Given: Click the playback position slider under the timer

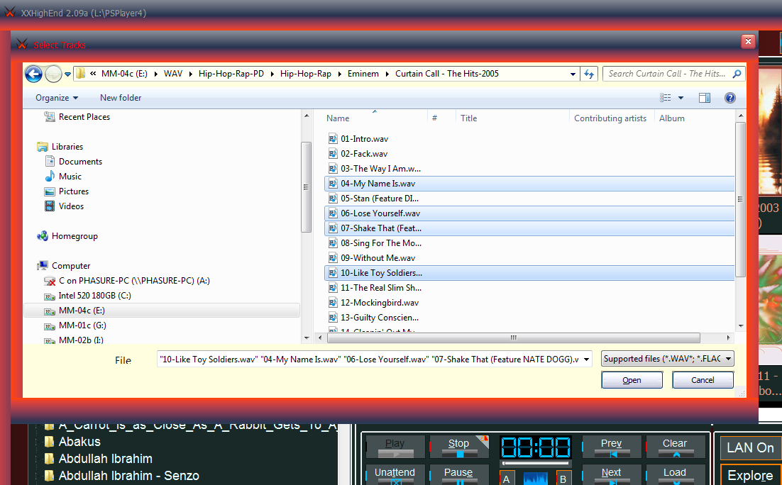Looking at the screenshot, I should point(535,463).
